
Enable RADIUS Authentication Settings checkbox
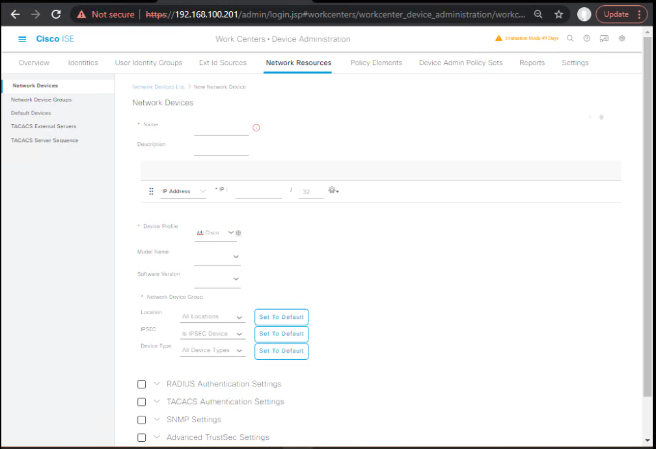click(x=142, y=384)
